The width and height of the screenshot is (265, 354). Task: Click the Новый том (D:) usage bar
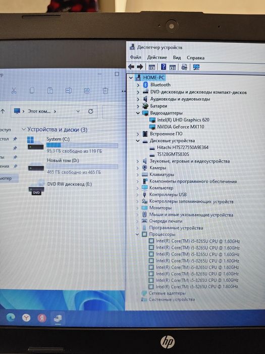(82, 166)
